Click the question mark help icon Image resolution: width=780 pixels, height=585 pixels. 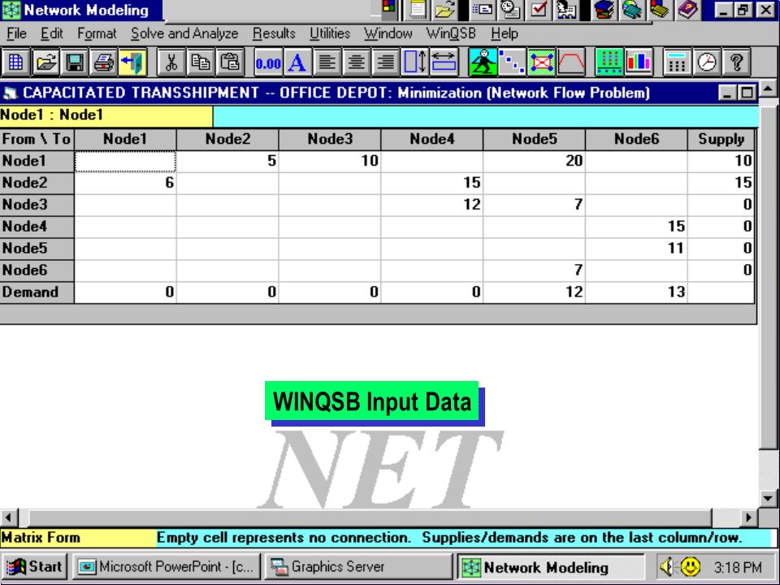click(x=736, y=63)
